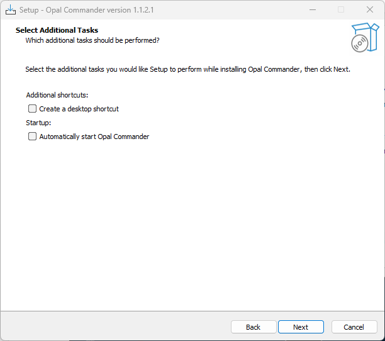Click the instruction sentence ending "then click Next"
This screenshot has width=385, height=341.
pos(188,69)
